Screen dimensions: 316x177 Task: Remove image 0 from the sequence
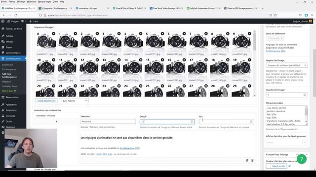pyautogui.click(x=54, y=33)
